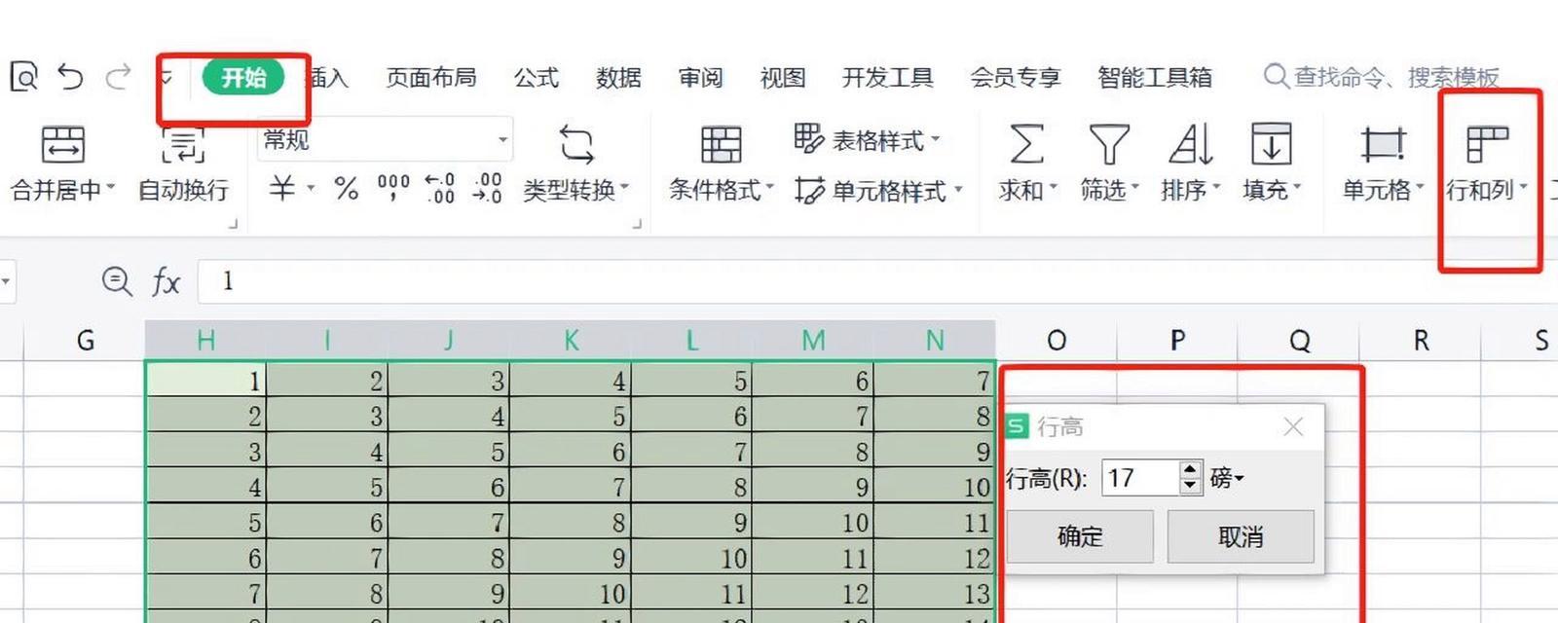Click the formula bar input showing 1
Screen dimensions: 1558x623
tap(877, 281)
